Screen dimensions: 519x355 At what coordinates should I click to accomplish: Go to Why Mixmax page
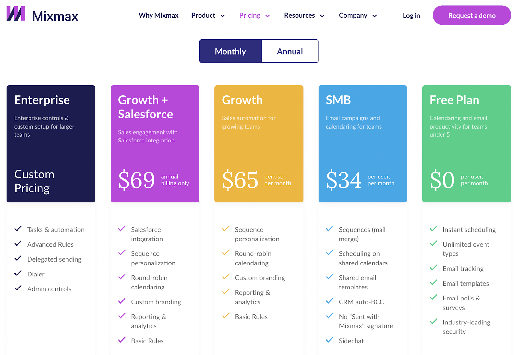click(x=159, y=16)
